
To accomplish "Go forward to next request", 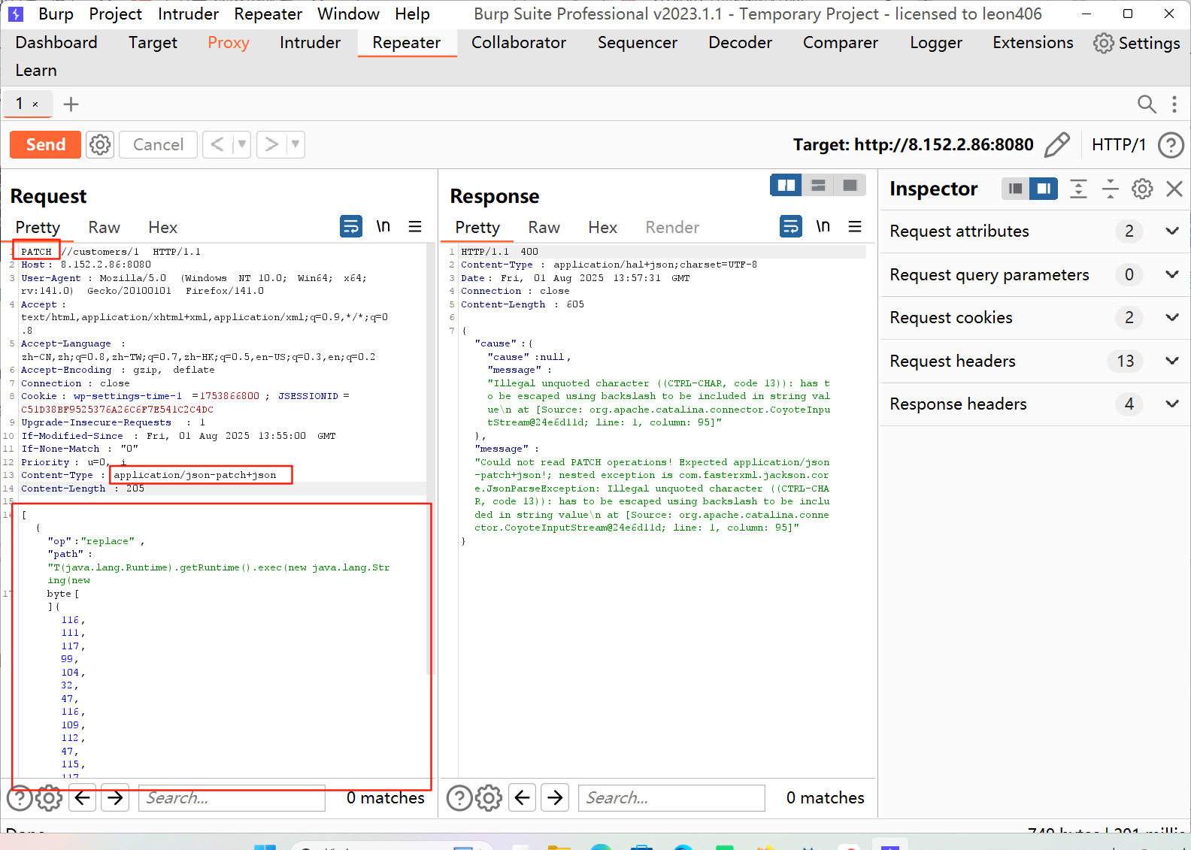I will [x=271, y=144].
